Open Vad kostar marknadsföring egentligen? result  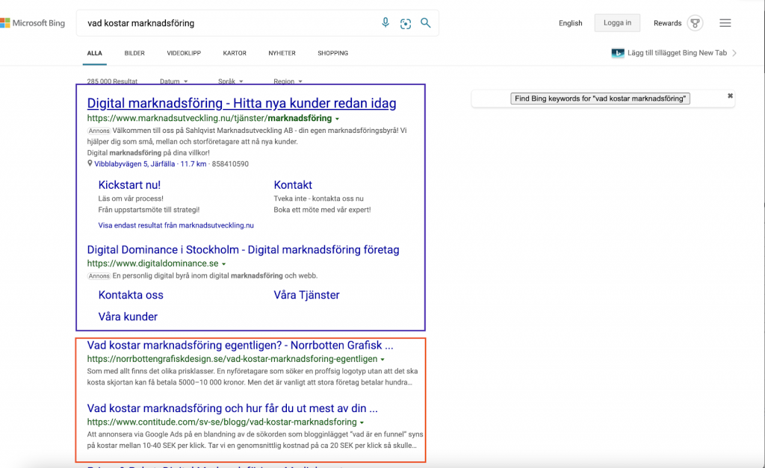[240, 345]
